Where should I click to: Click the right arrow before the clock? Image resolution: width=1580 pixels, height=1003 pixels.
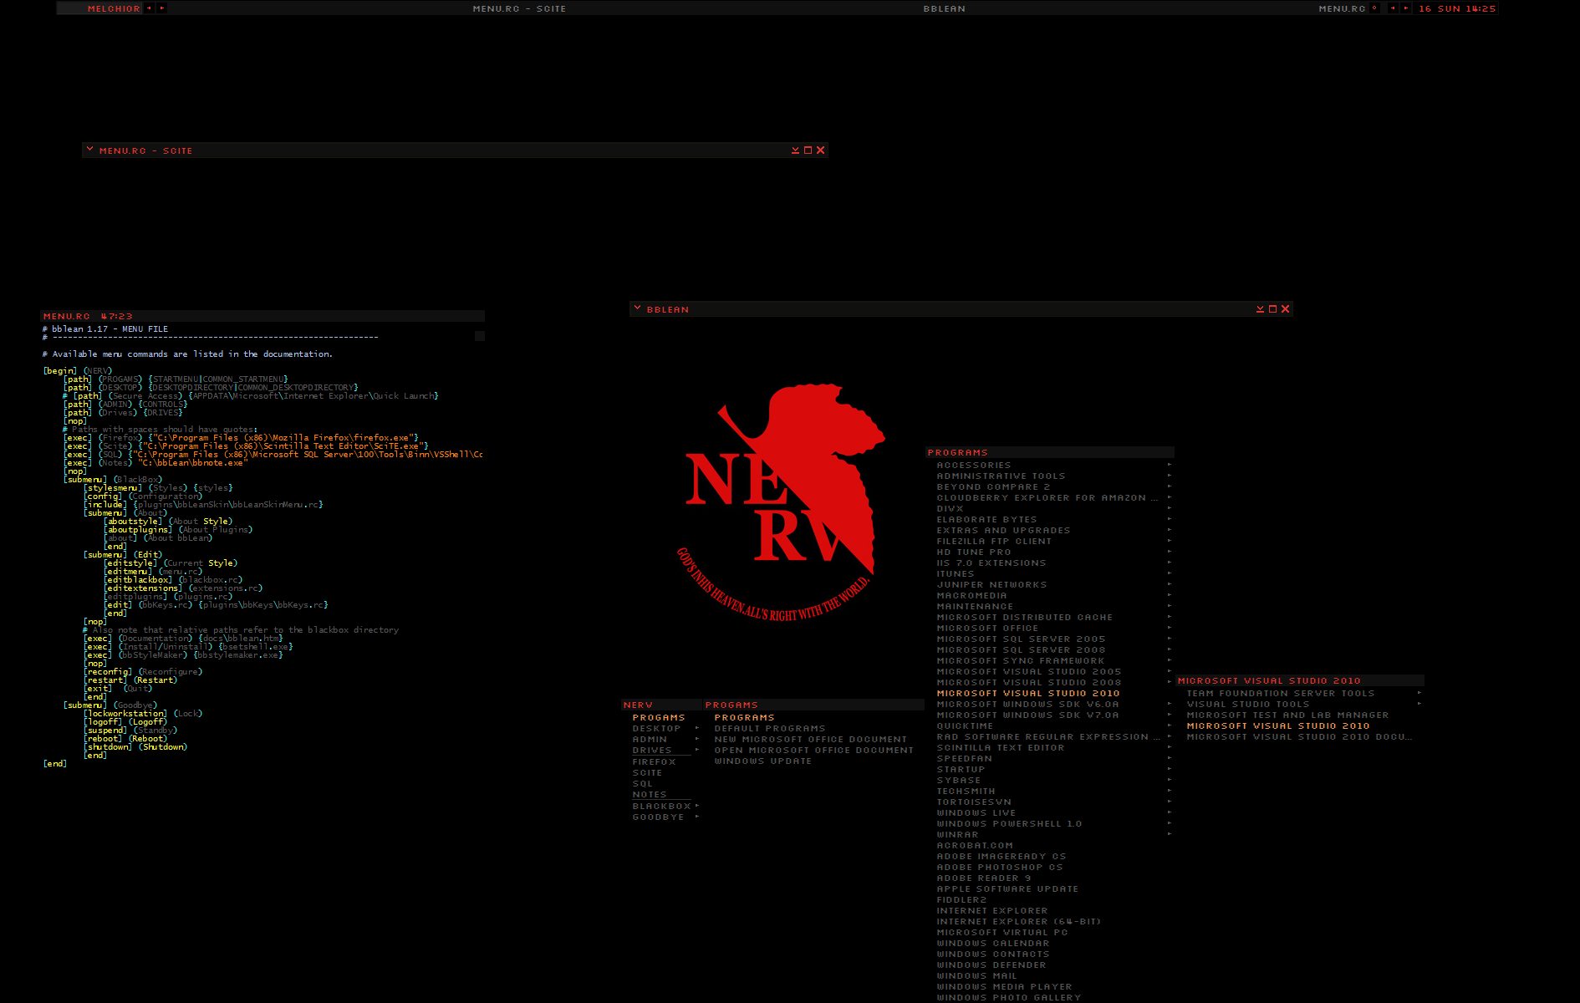click(1405, 8)
